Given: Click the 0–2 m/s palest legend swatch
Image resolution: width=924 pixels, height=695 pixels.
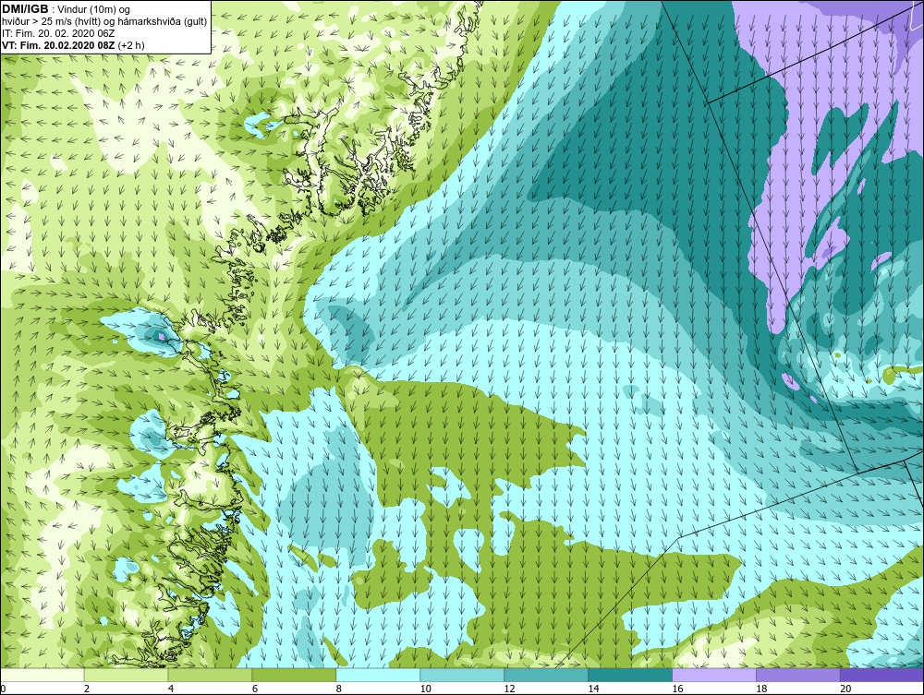Looking at the screenshot, I should 43,675.
